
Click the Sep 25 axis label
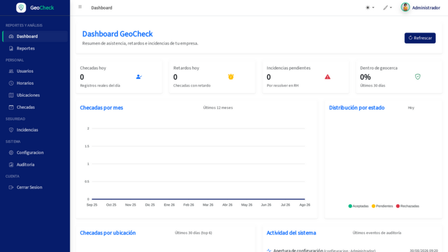coord(92,205)
